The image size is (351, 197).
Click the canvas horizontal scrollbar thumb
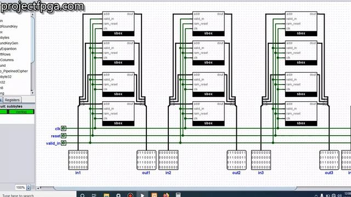point(175,188)
